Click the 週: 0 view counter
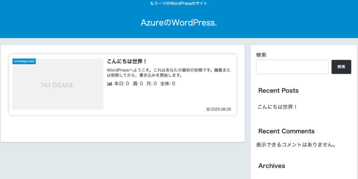Viewport: 358px width, 179px height. pos(138,84)
